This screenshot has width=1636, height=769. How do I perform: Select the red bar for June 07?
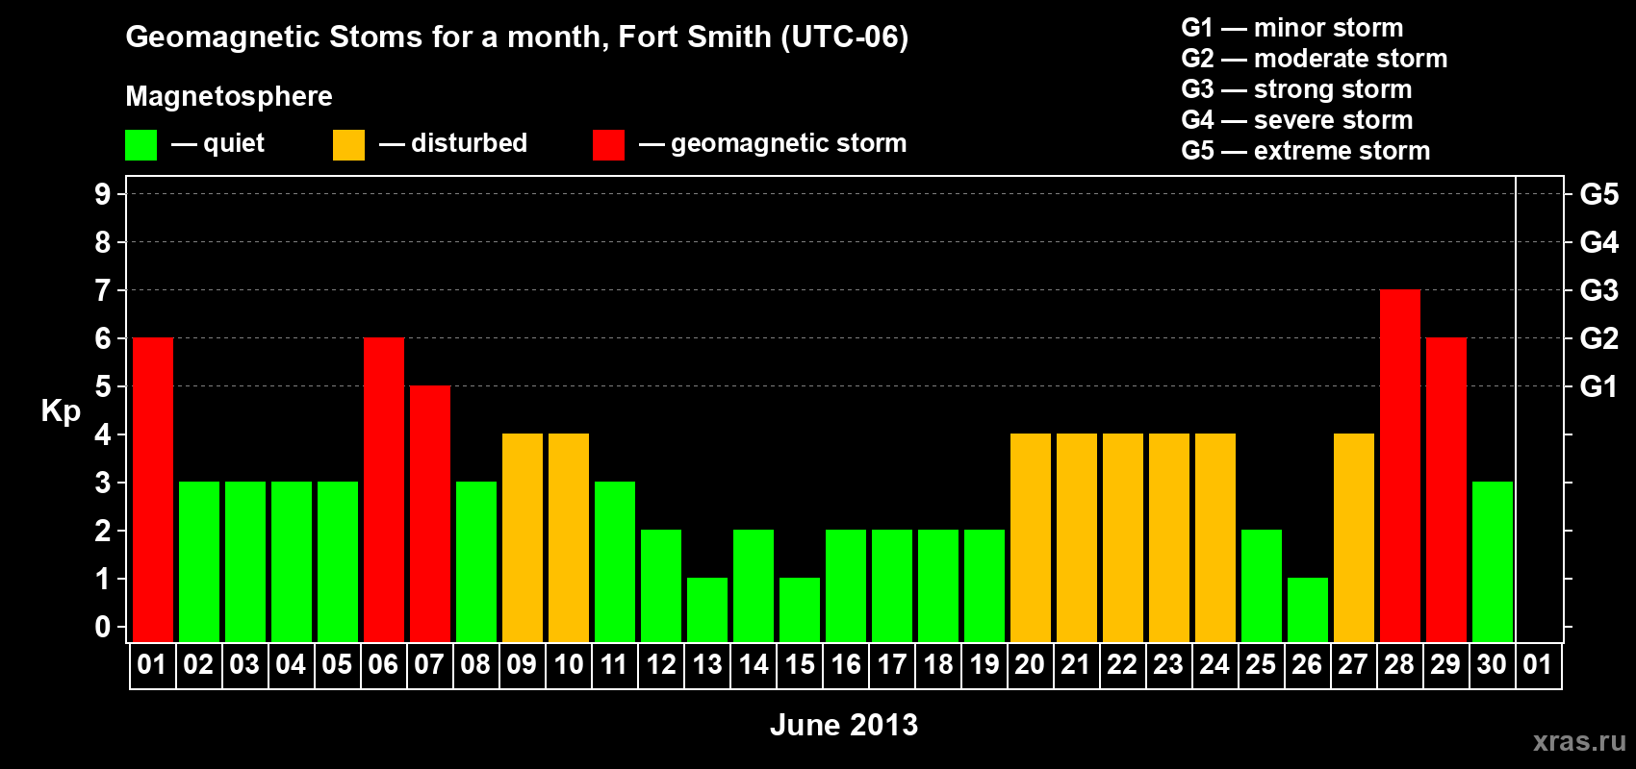point(430,513)
